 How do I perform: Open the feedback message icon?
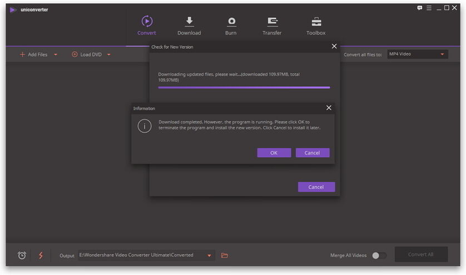coord(420,8)
